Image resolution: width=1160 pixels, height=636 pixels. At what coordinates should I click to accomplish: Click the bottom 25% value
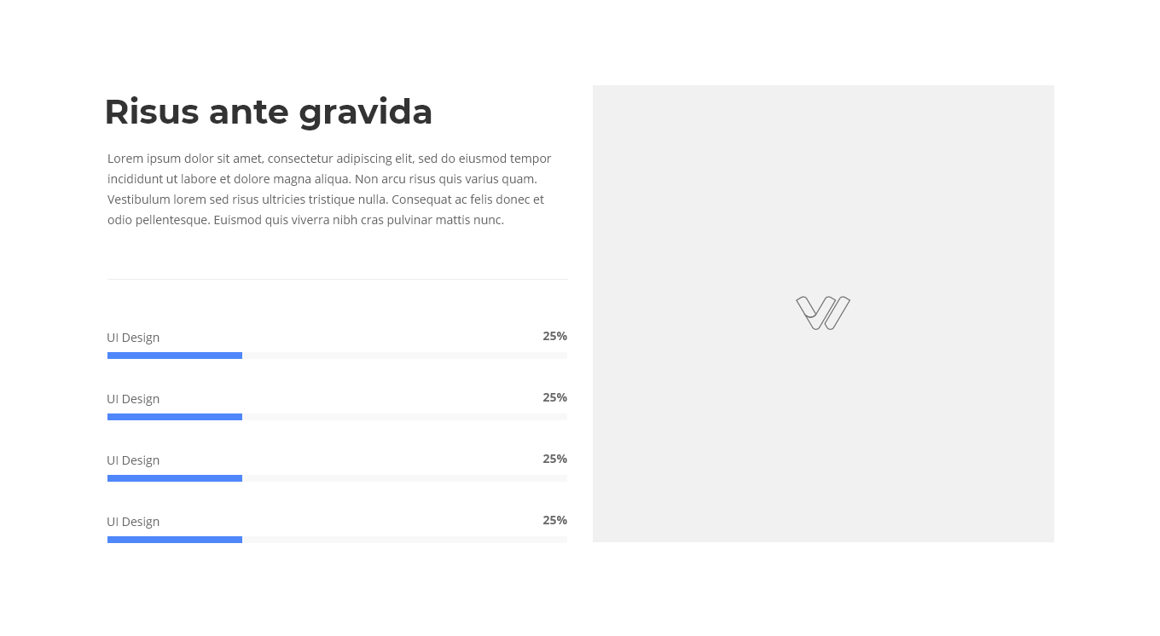[x=555, y=520]
